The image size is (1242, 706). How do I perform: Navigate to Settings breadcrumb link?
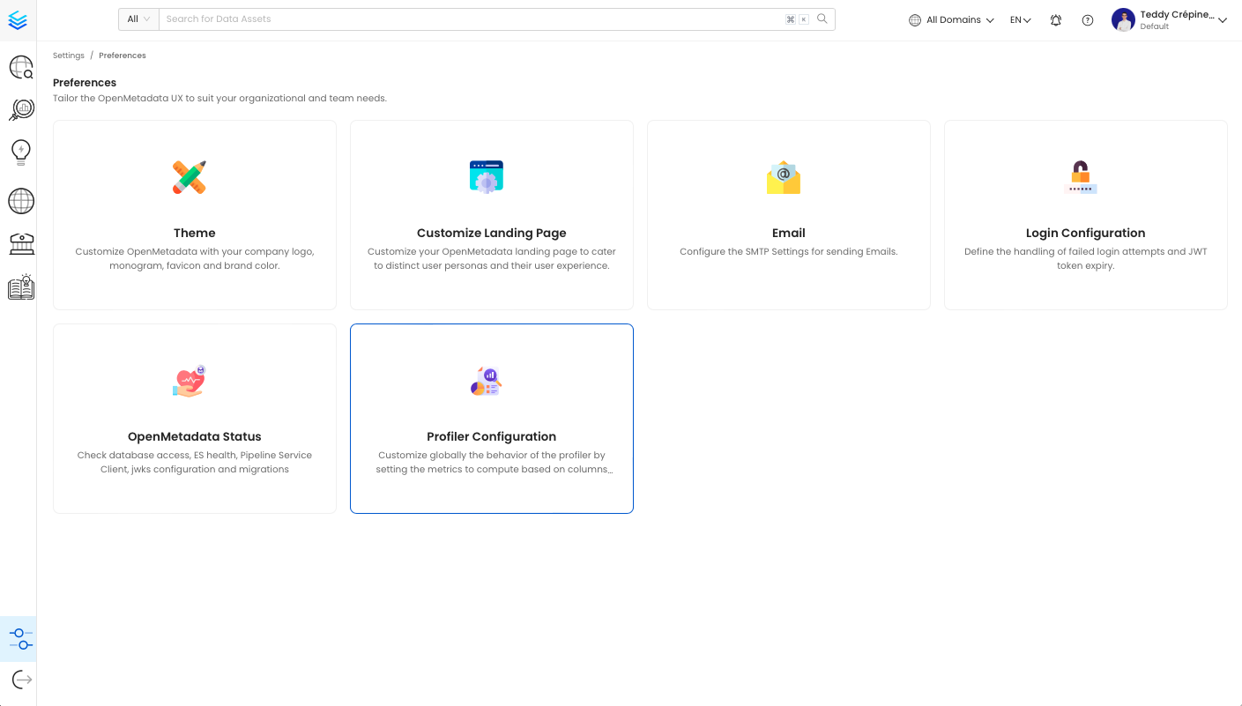pos(68,56)
